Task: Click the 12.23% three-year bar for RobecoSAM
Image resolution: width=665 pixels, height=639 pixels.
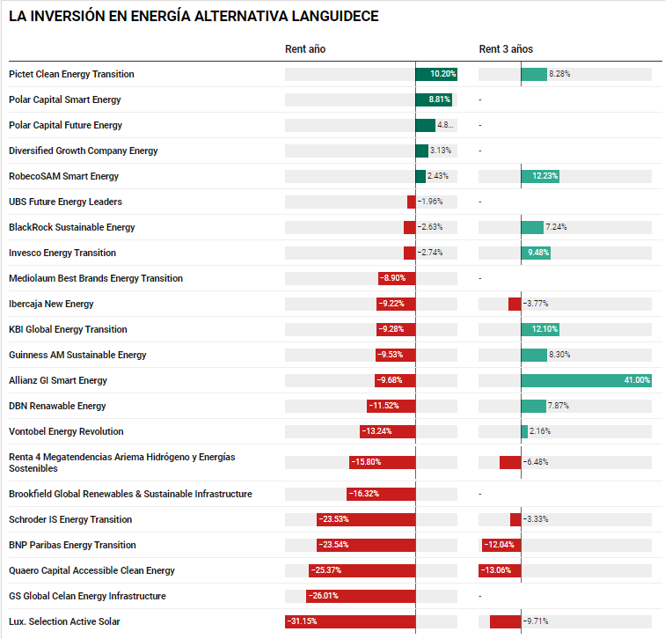Action: [x=540, y=176]
